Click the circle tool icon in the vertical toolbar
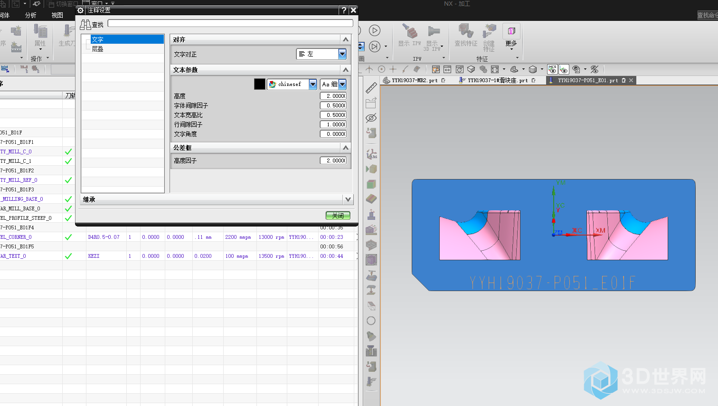Image resolution: width=718 pixels, height=406 pixels. pyautogui.click(x=371, y=321)
